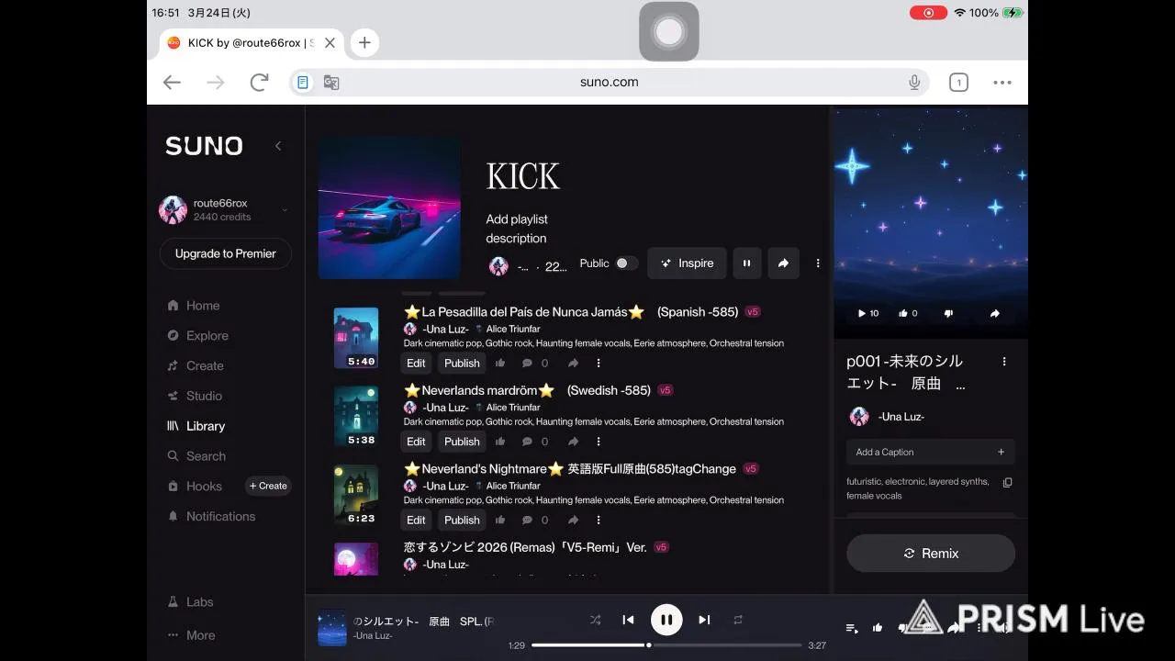This screenshot has height=661, width=1175.
Task: Toggle shuffle in the player bar
Action: 595,620
